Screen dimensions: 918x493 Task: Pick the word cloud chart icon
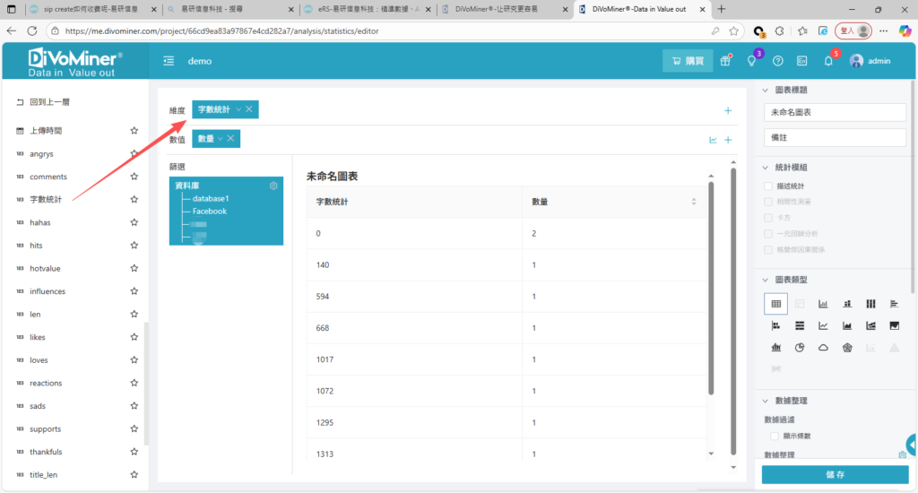click(823, 348)
